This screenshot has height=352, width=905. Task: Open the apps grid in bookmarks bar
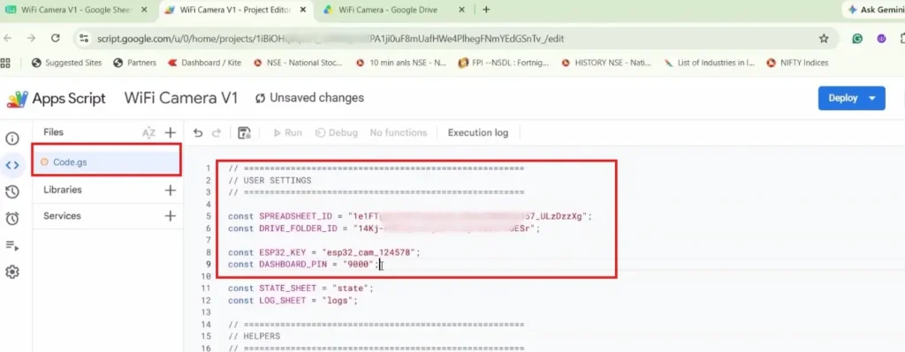point(6,63)
